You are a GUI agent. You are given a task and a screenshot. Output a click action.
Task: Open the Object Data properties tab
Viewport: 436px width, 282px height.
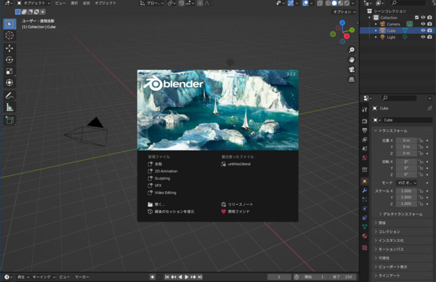pyautogui.click(x=365, y=227)
